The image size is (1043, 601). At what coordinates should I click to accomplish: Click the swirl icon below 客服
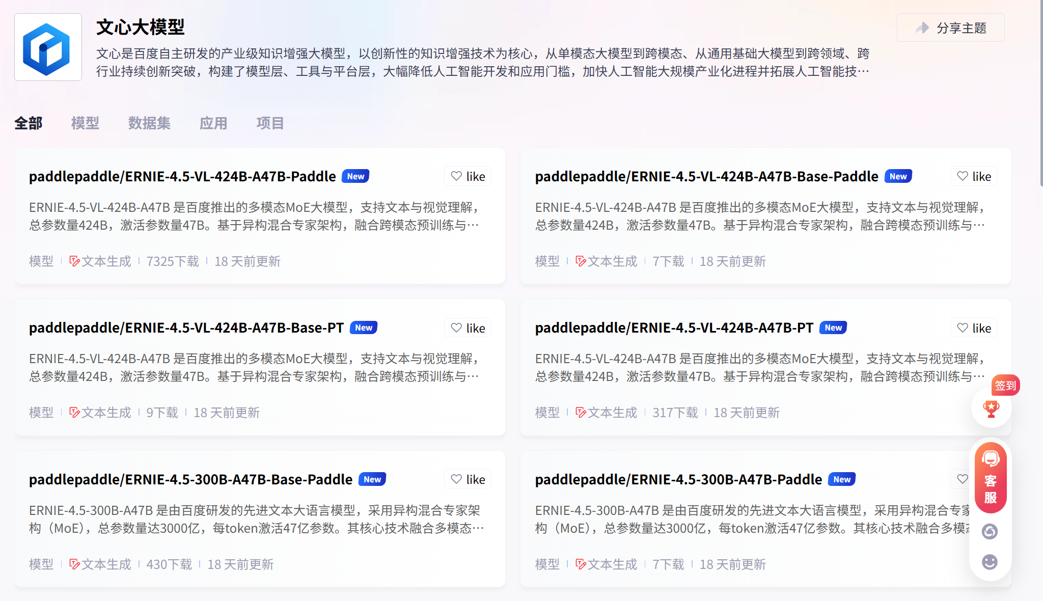click(990, 531)
